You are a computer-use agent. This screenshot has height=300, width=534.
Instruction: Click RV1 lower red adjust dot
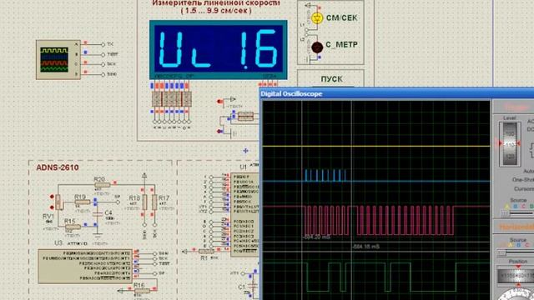(52, 207)
